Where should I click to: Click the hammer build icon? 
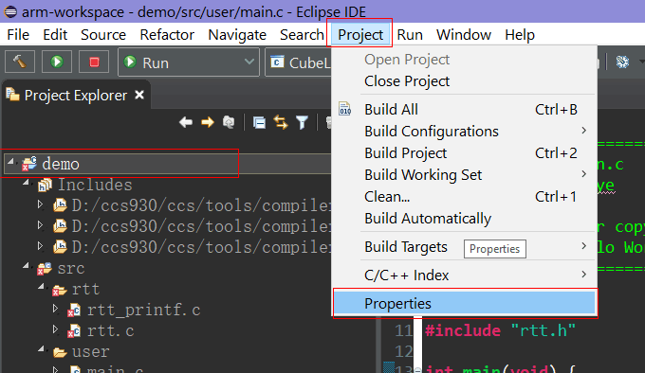point(19,62)
